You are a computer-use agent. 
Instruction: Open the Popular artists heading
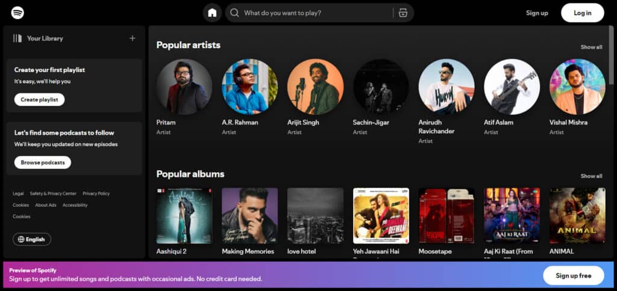pos(188,45)
